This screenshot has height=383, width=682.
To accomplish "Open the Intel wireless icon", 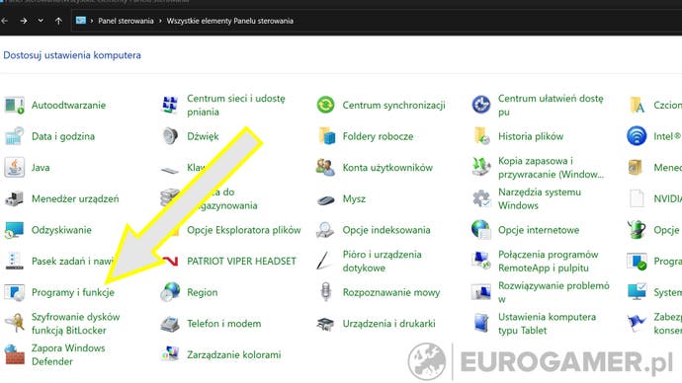I will tap(637, 136).
